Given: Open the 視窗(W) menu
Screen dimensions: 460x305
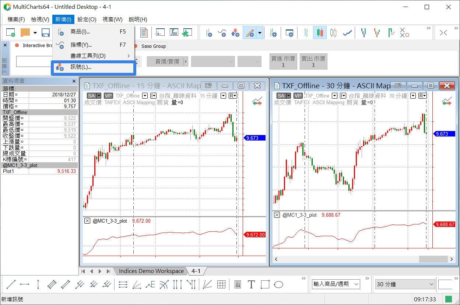Looking at the screenshot, I should pyautogui.click(x=112, y=19).
